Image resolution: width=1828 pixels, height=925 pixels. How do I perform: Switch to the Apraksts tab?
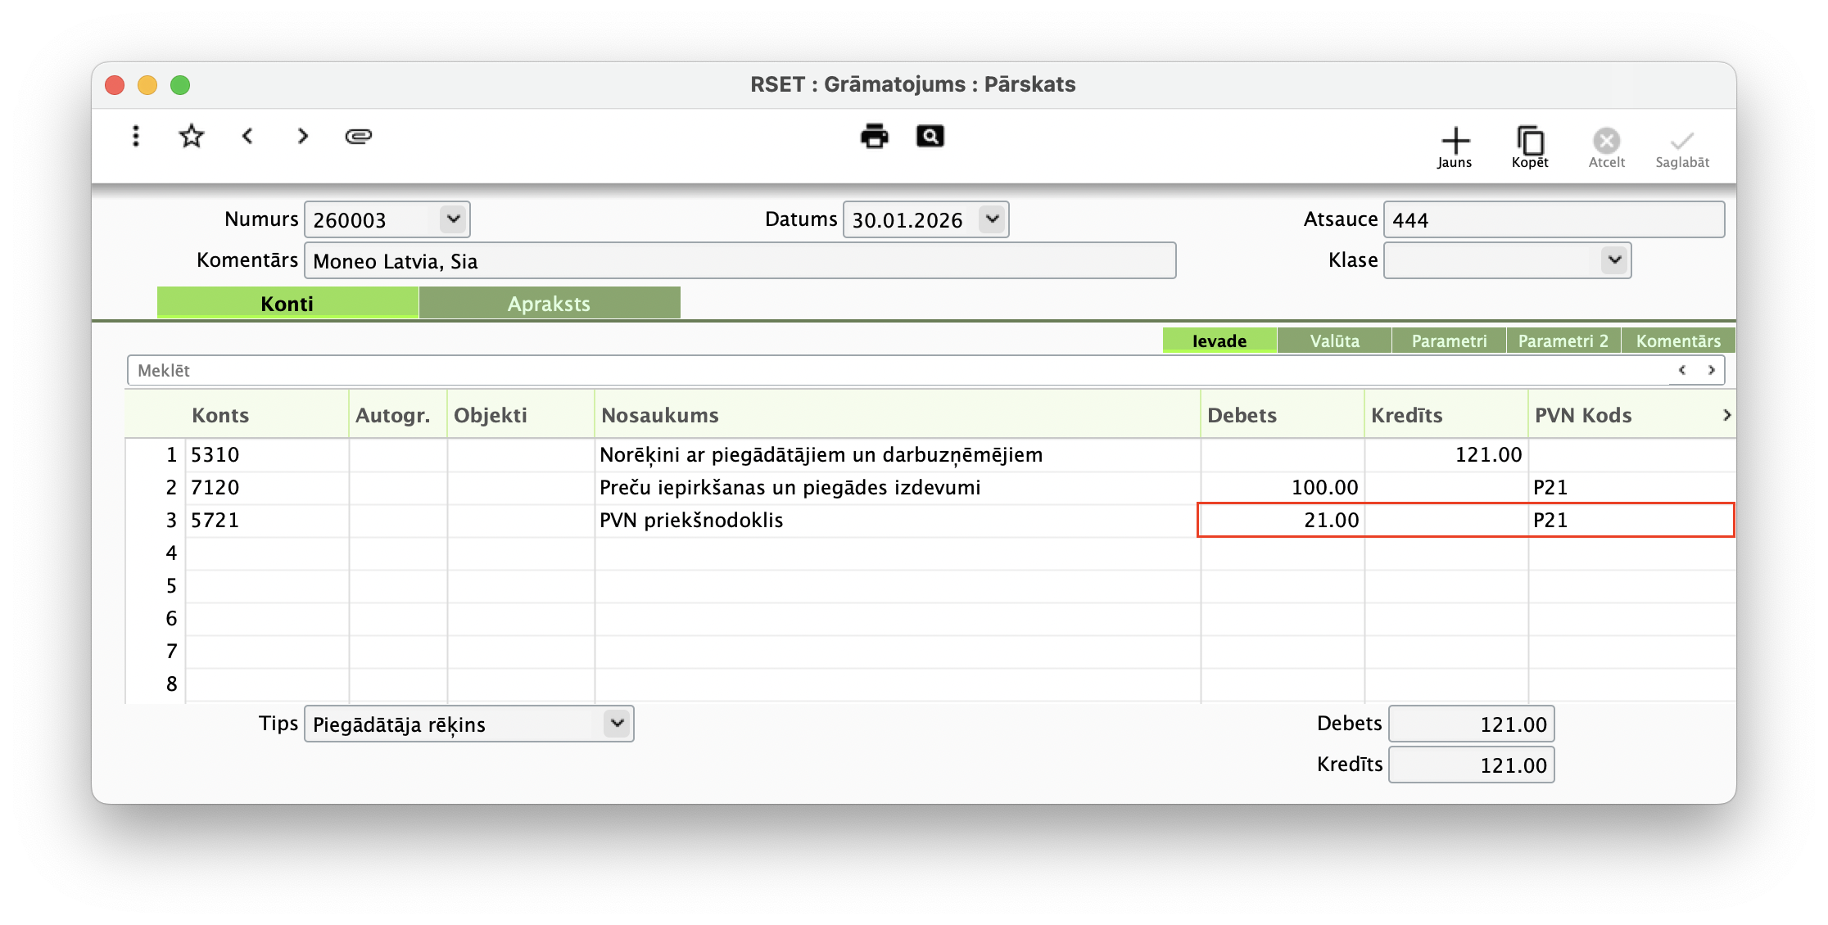[x=549, y=304]
